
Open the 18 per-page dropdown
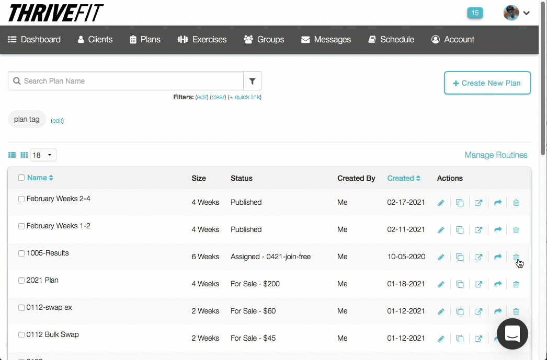tap(43, 155)
